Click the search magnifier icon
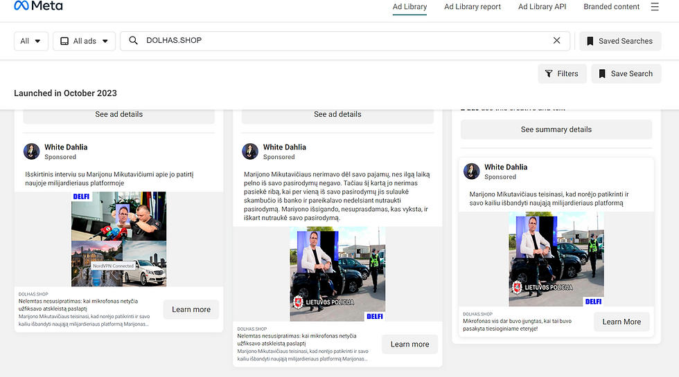Viewport: 679px width, 377px height. click(133, 40)
